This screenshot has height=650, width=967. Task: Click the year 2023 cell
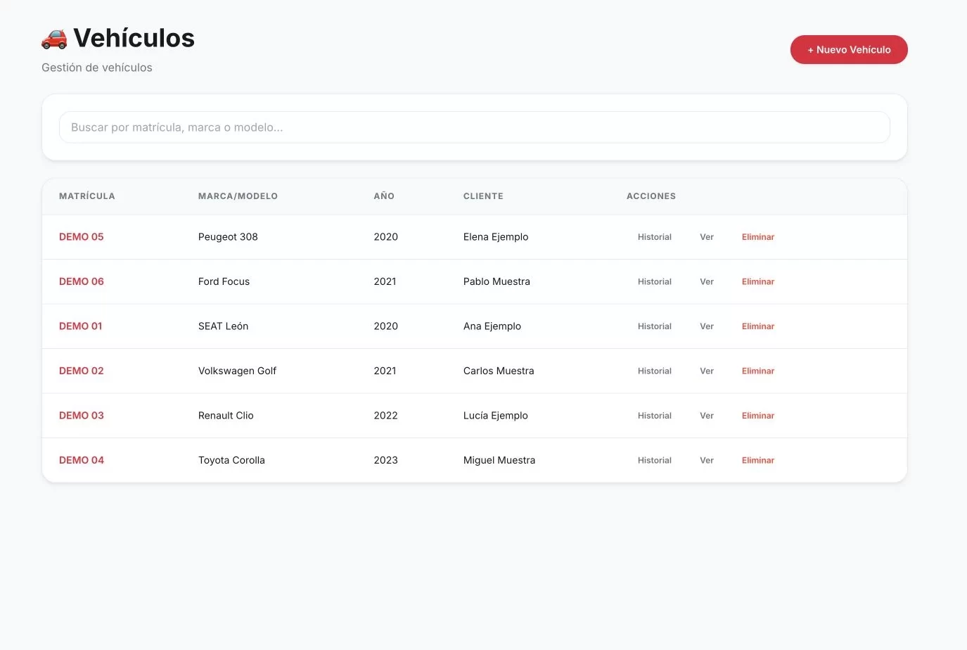(x=386, y=460)
